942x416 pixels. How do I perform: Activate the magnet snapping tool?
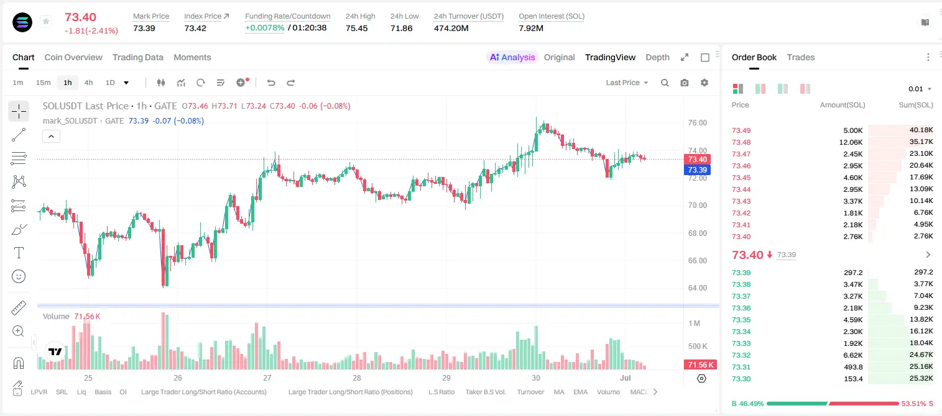19,363
